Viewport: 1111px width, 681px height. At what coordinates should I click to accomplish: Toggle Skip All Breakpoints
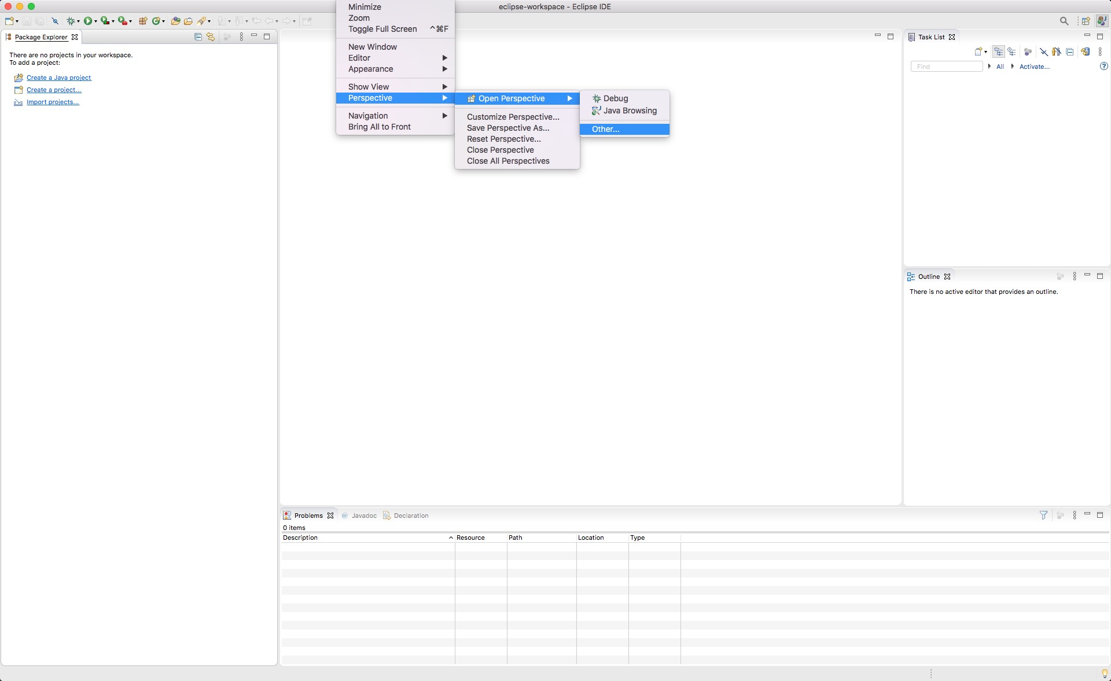point(55,21)
